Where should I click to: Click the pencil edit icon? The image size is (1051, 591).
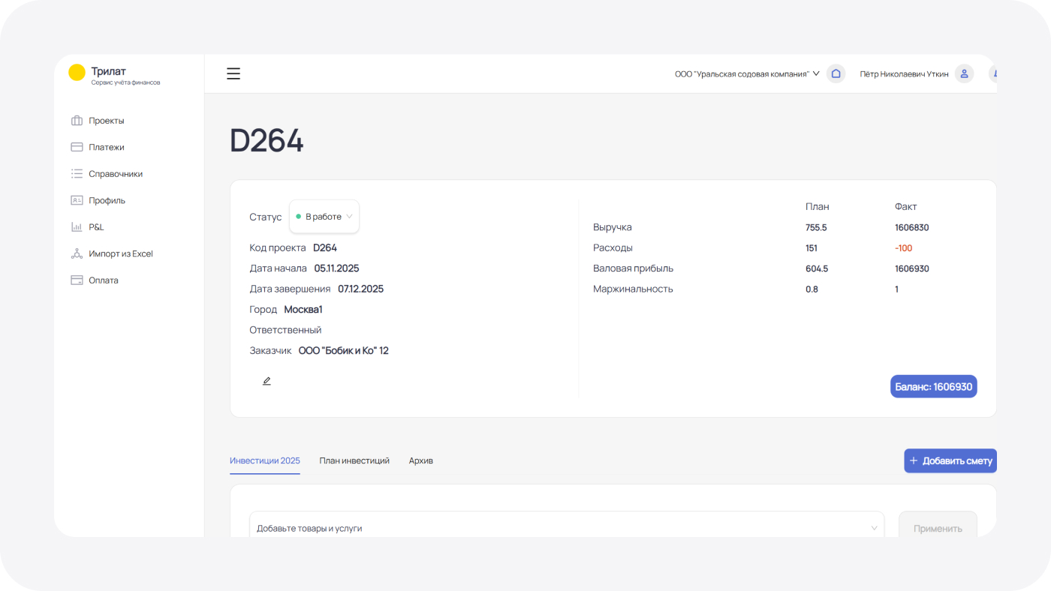point(267,381)
